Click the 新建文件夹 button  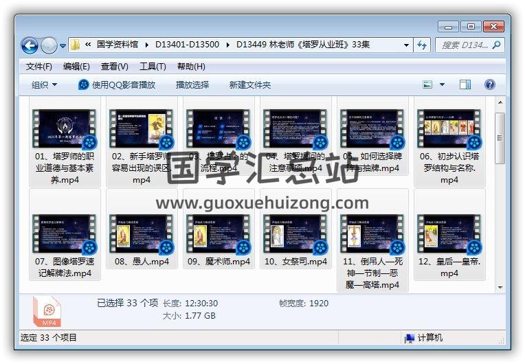[249, 84]
